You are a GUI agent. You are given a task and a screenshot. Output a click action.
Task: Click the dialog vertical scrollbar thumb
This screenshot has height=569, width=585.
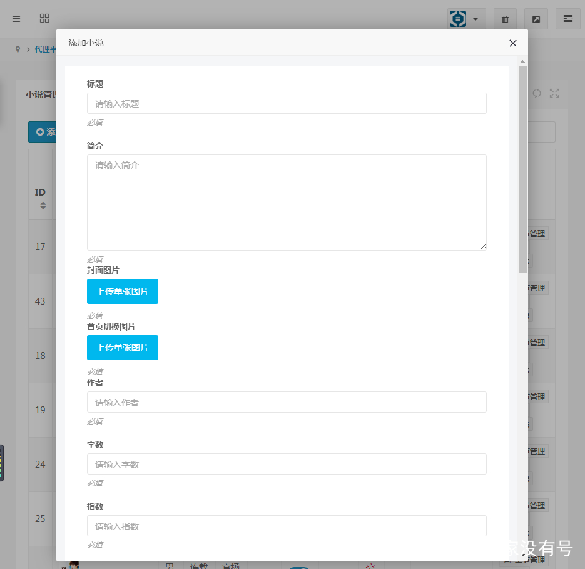click(522, 169)
